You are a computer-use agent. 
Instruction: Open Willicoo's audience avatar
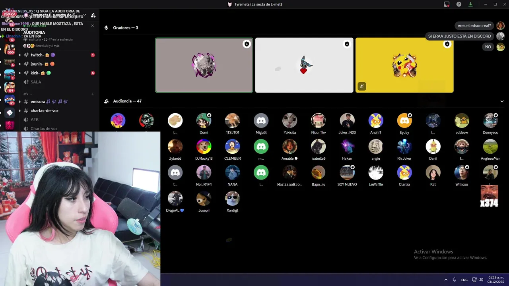(x=462, y=173)
